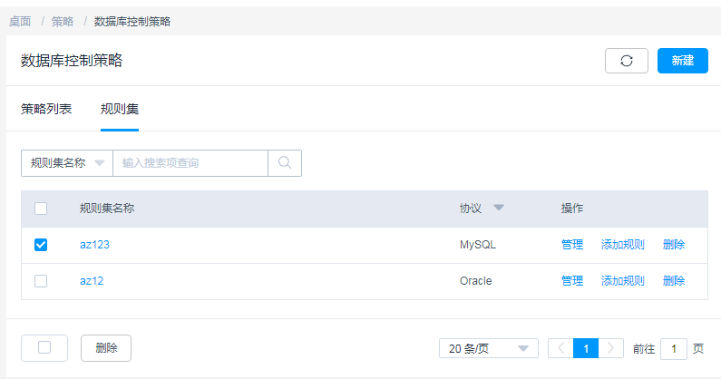The width and height of the screenshot is (721, 379).
Task: Check the az12 row checkbox
Action: point(41,281)
